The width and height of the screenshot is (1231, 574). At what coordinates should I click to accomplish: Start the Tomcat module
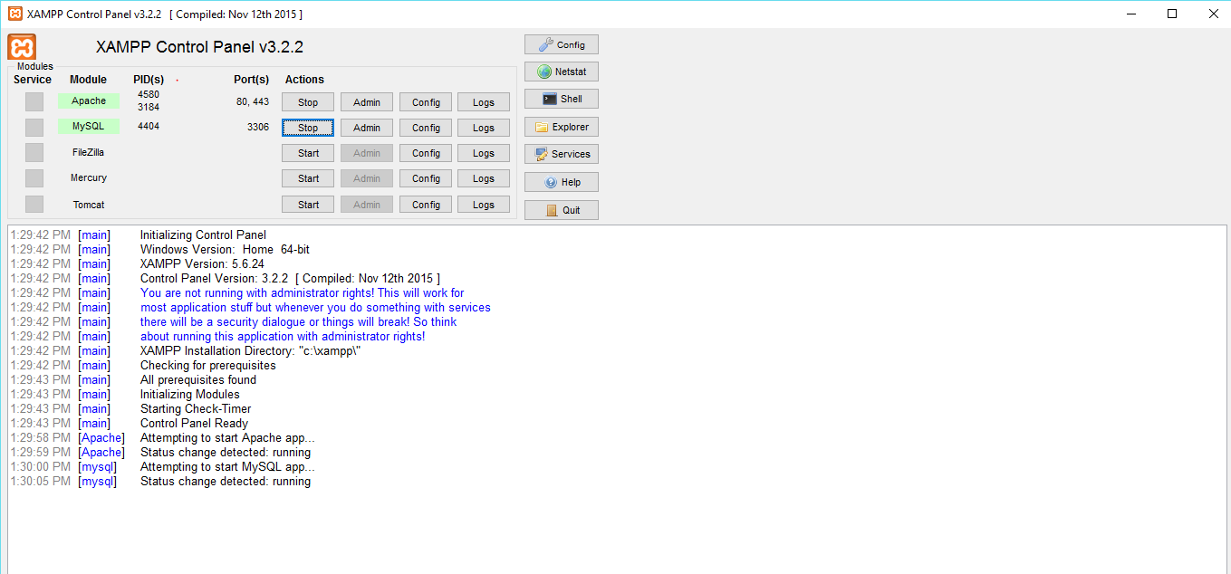click(307, 204)
